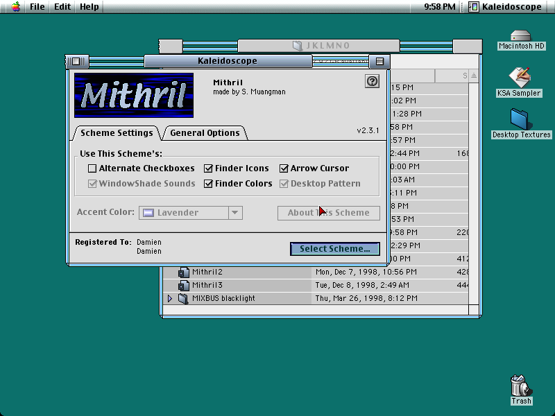Screen dimensions: 555x416
Task: Open the Help menu
Action: tap(89, 6)
